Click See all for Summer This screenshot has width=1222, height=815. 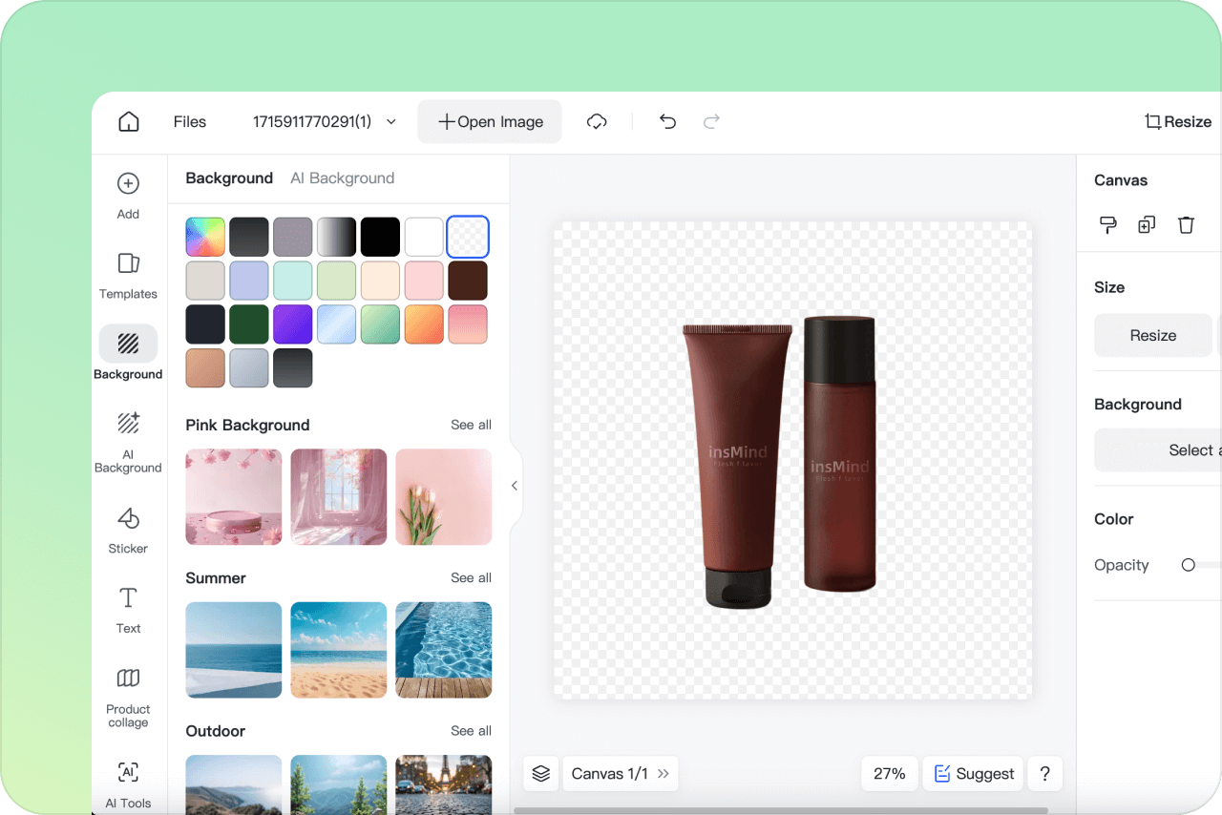tap(472, 577)
